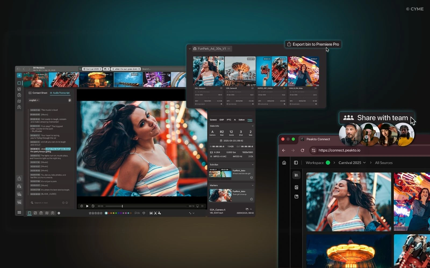Image resolution: width=430 pixels, height=268 pixels.
Task: Open the english language dropdown
Action: coord(34,100)
